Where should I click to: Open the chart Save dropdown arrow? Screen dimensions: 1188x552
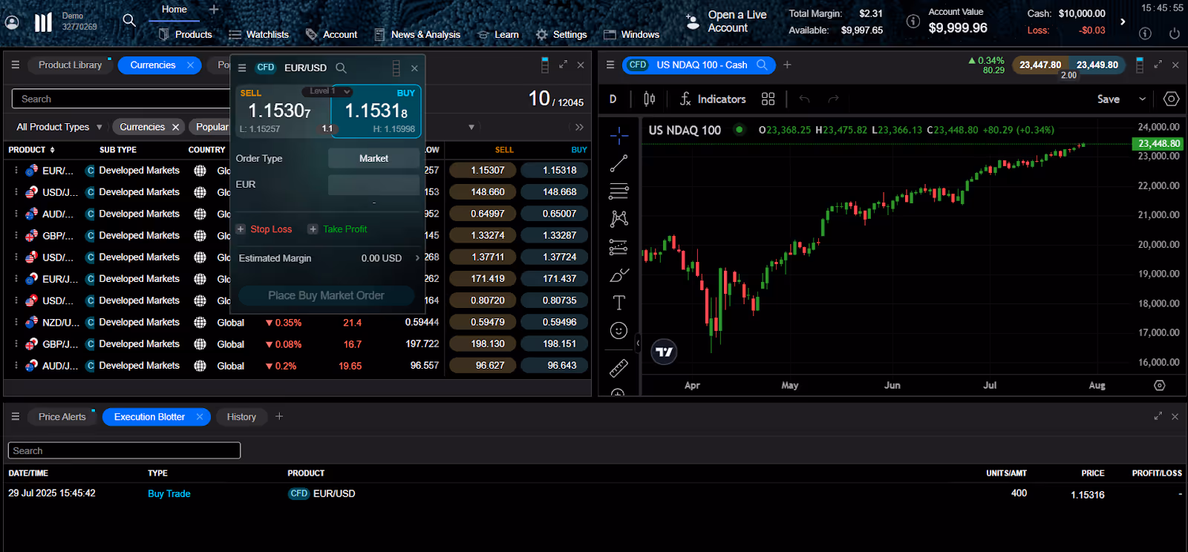pos(1142,99)
